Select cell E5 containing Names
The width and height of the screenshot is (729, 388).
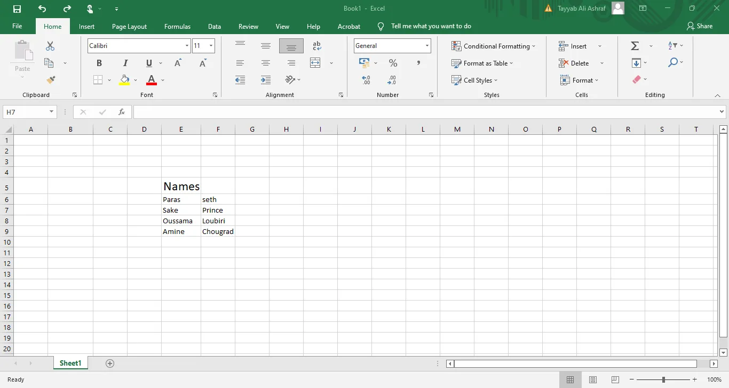[181, 186]
